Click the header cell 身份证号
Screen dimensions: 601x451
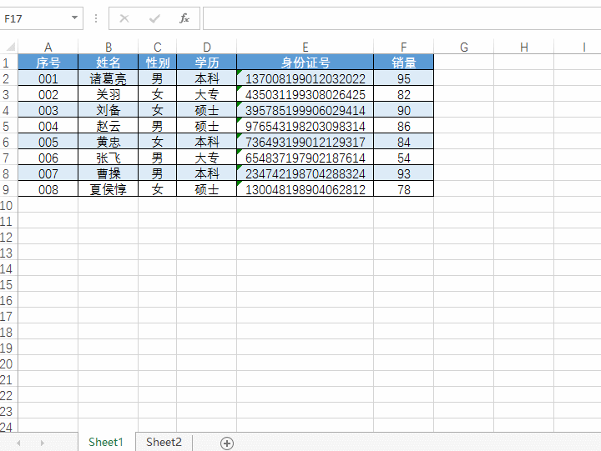click(x=306, y=63)
